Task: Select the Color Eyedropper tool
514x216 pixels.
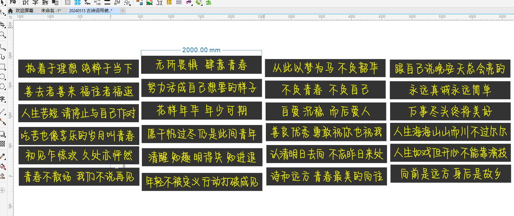Action: point(2,156)
